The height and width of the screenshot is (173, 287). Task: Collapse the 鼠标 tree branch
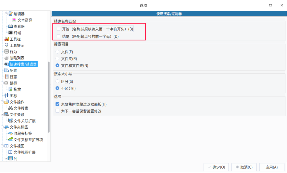click(x=2, y=83)
